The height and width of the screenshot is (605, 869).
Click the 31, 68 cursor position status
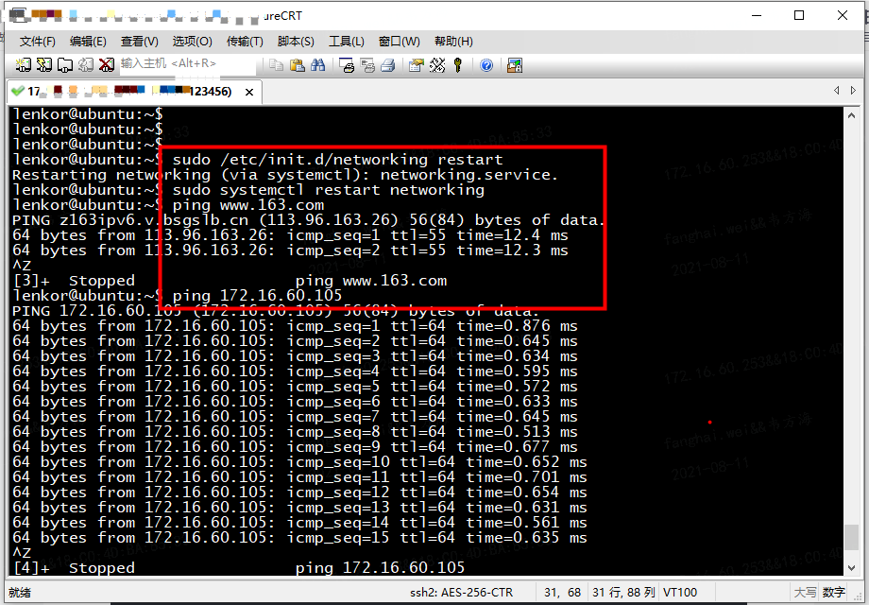coord(563,593)
